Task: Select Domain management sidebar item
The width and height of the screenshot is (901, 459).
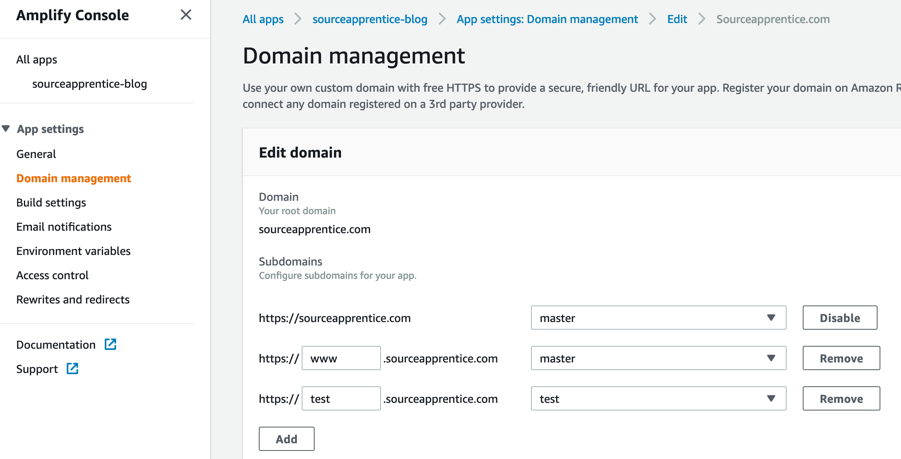Action: pyautogui.click(x=74, y=178)
